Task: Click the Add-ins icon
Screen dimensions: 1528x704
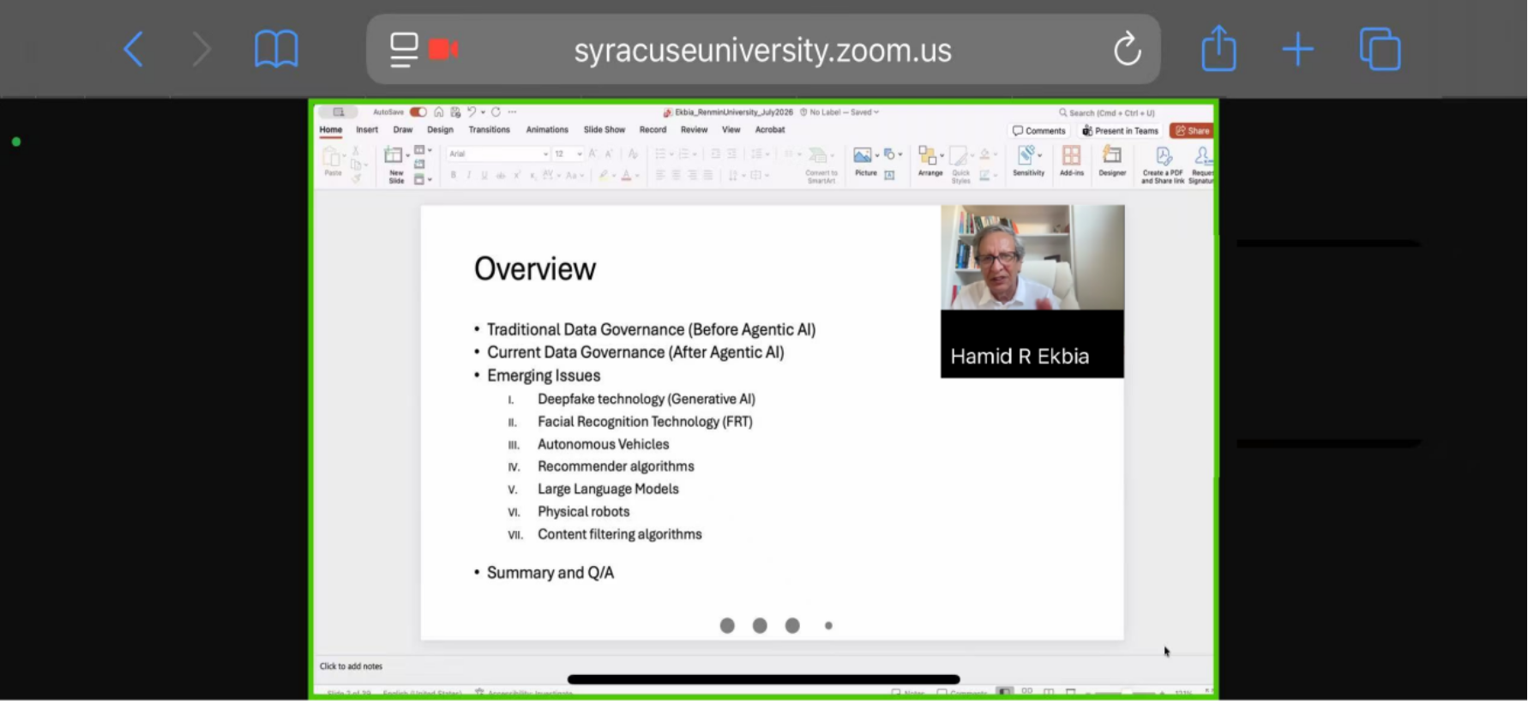Action: tap(1072, 160)
